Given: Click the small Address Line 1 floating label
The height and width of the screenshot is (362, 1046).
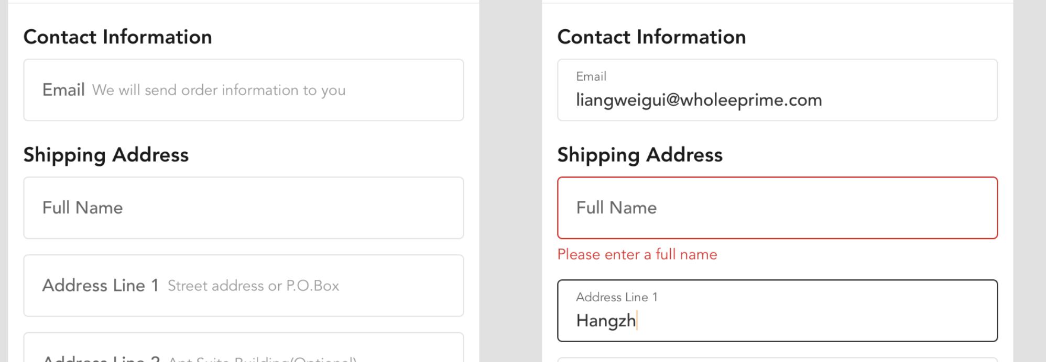Looking at the screenshot, I should (616, 297).
